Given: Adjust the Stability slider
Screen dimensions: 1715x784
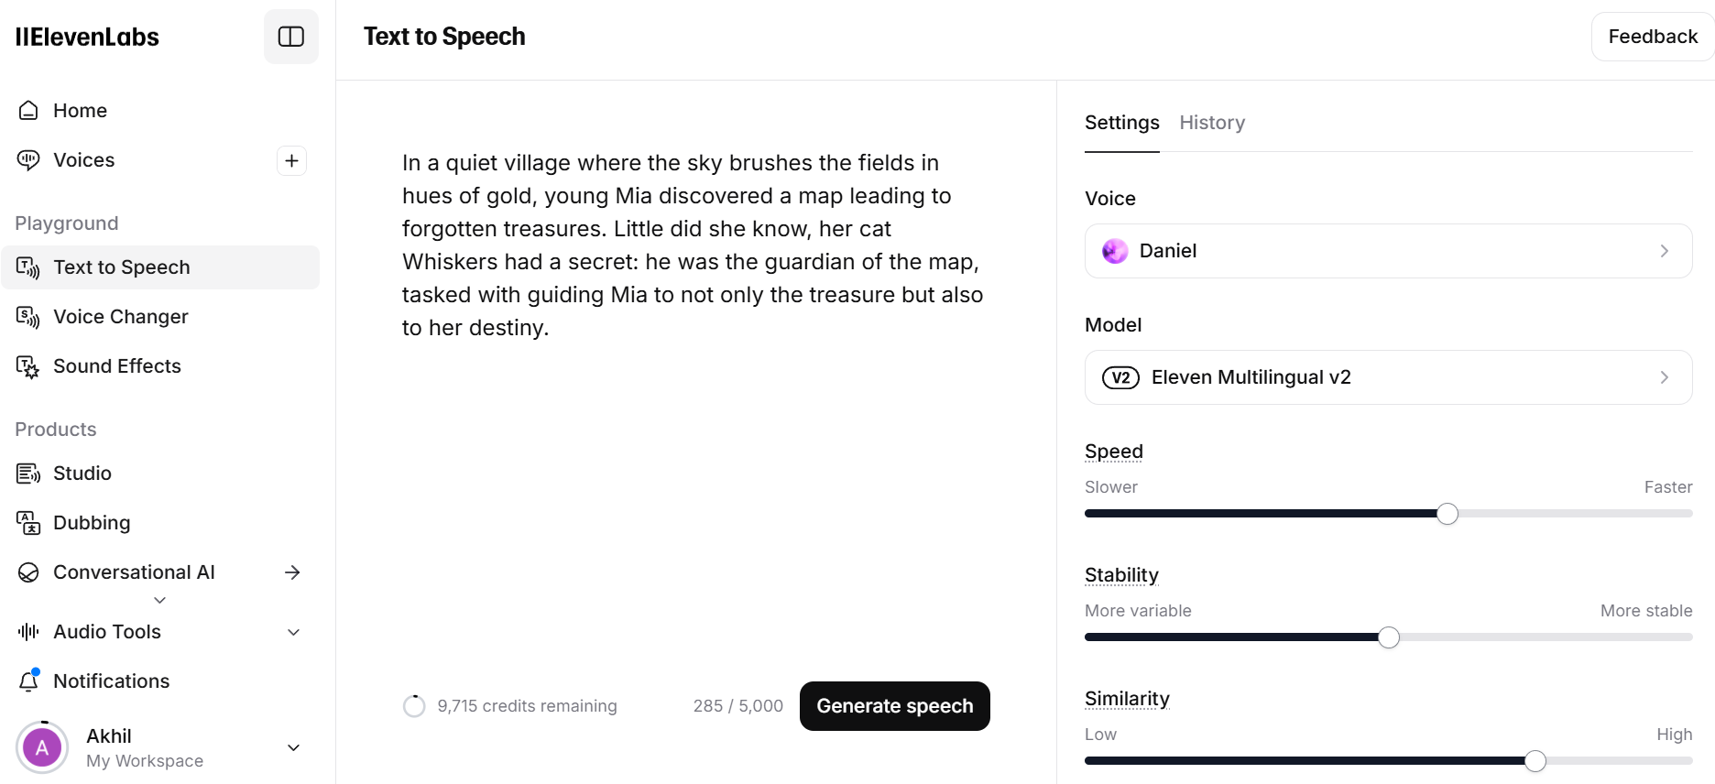Looking at the screenshot, I should coord(1389,637).
